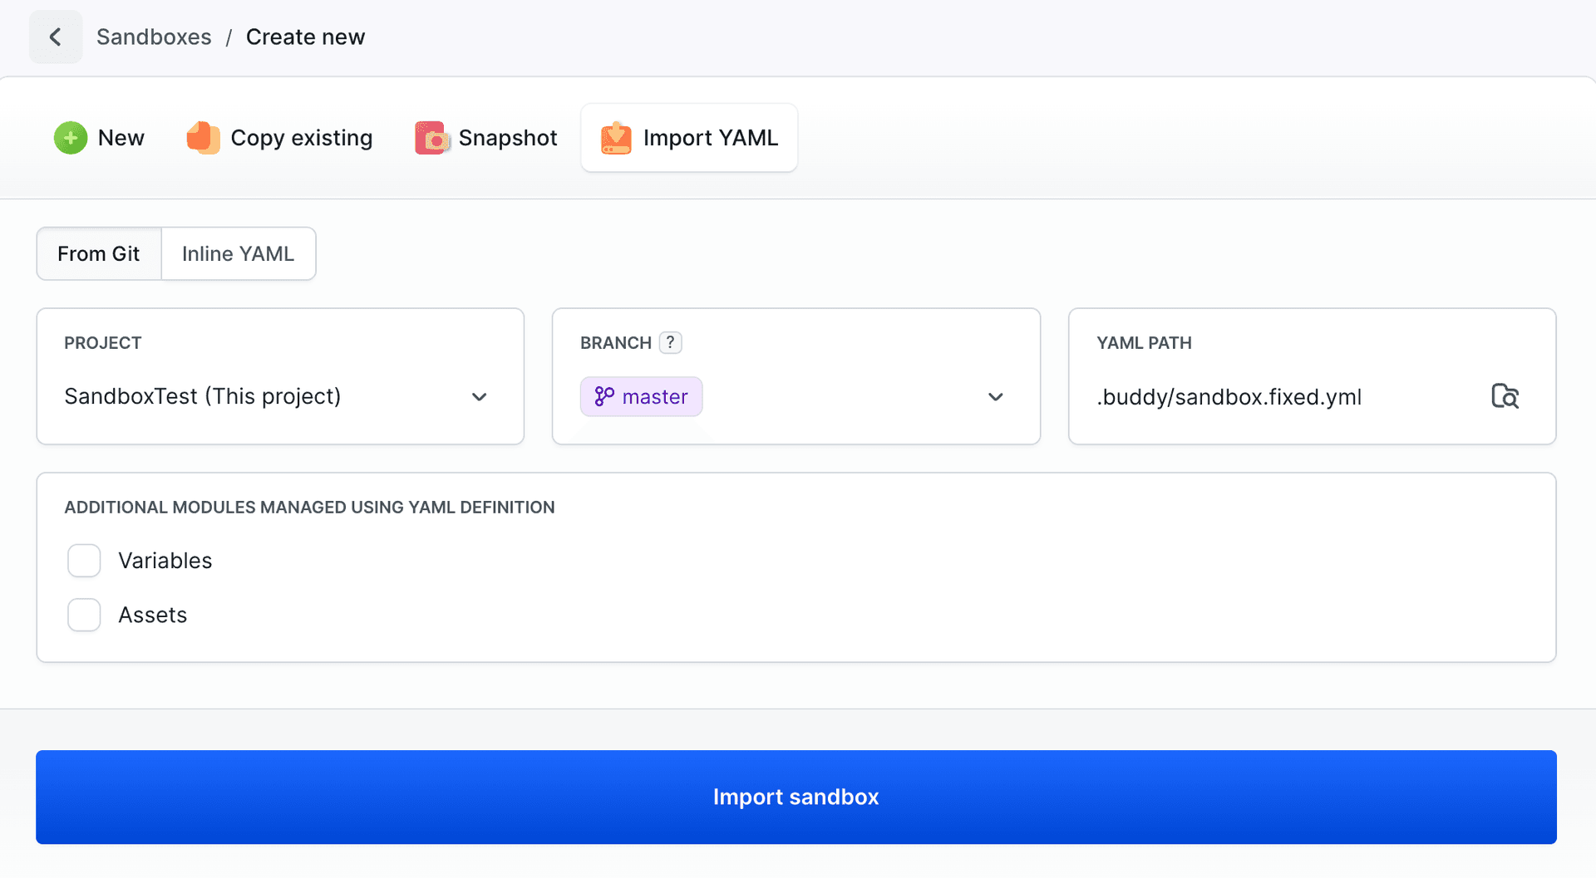Open the Branch help question mark
Viewport: 1596px width, 878px height.
tap(670, 343)
